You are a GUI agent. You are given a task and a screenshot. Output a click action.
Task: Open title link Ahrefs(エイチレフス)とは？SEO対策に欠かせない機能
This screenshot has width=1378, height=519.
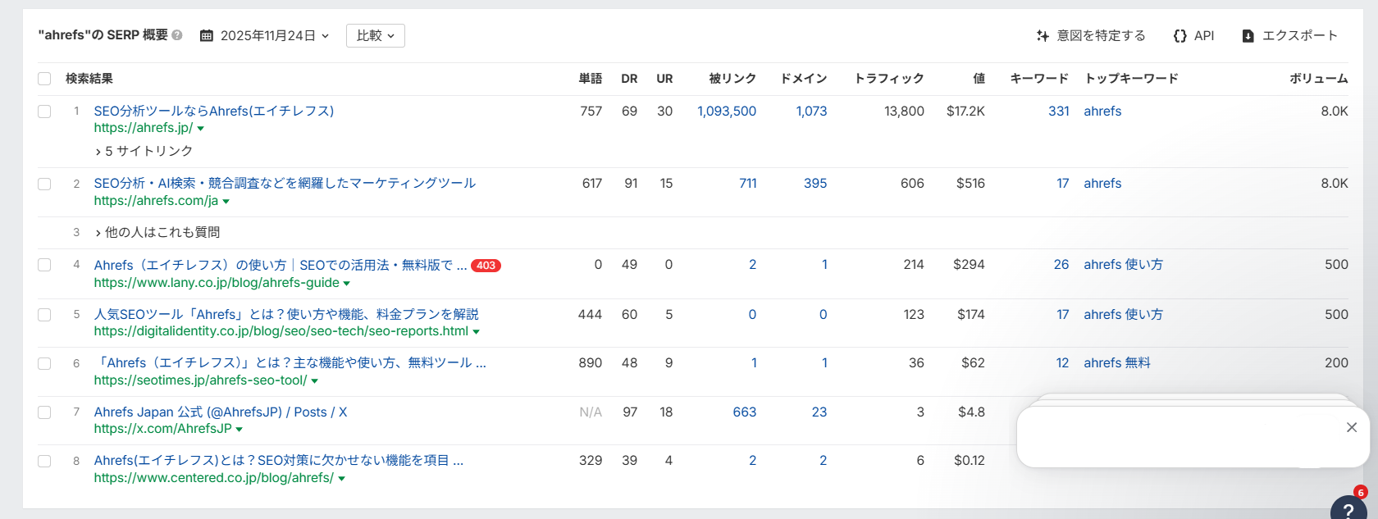(279, 460)
